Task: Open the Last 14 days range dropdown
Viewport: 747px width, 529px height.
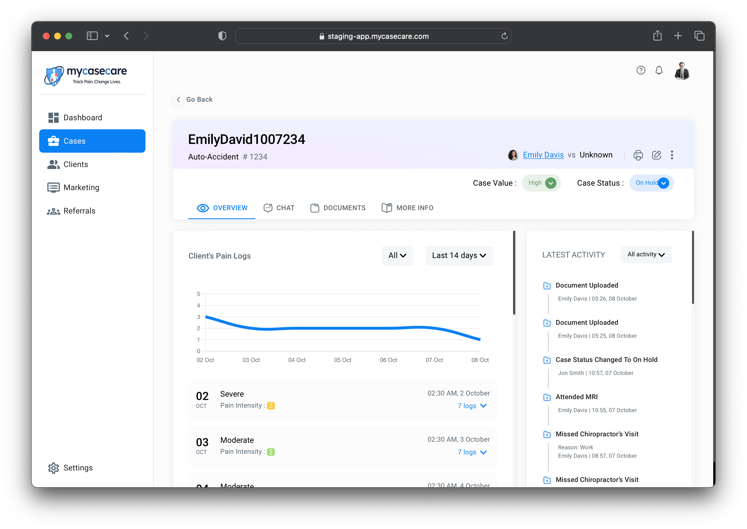Action: (459, 256)
